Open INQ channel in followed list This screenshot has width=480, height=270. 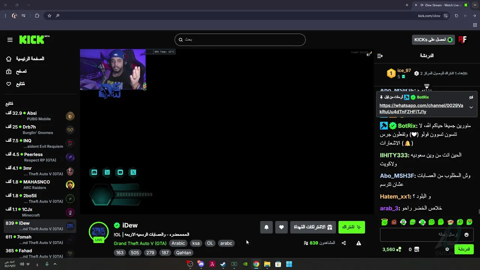click(40, 144)
